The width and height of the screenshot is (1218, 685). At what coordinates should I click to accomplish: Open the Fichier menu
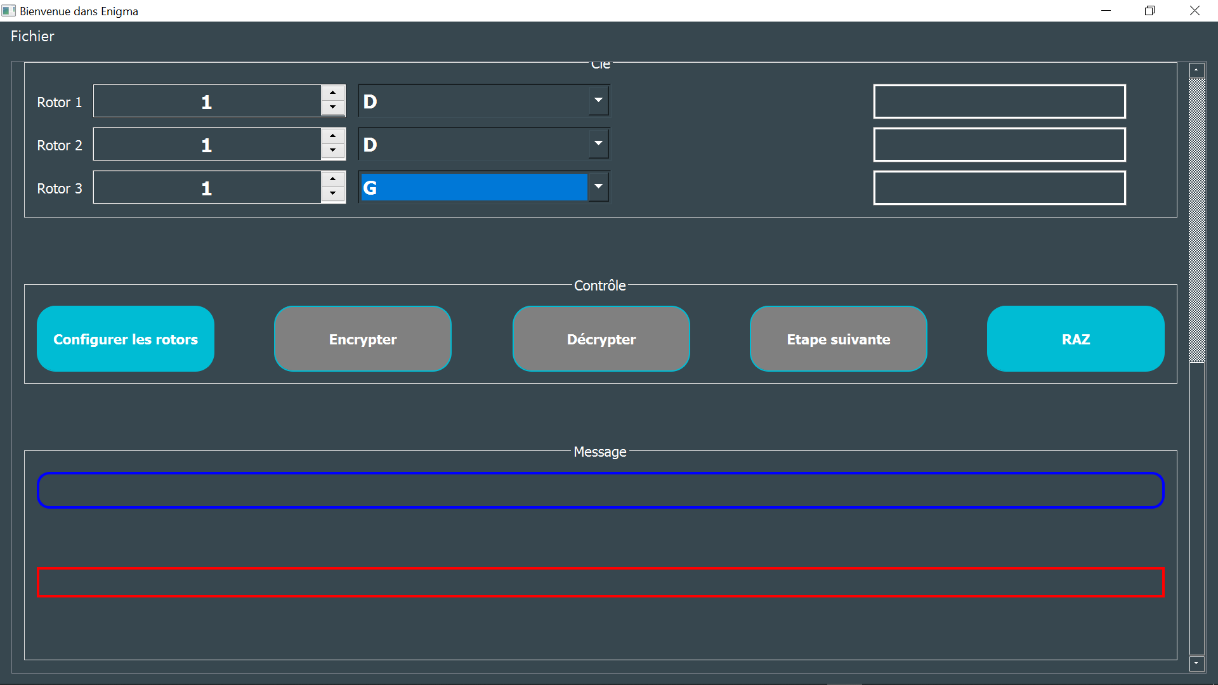coord(32,36)
